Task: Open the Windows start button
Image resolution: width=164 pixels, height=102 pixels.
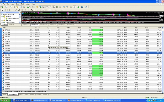Action: tap(6, 100)
